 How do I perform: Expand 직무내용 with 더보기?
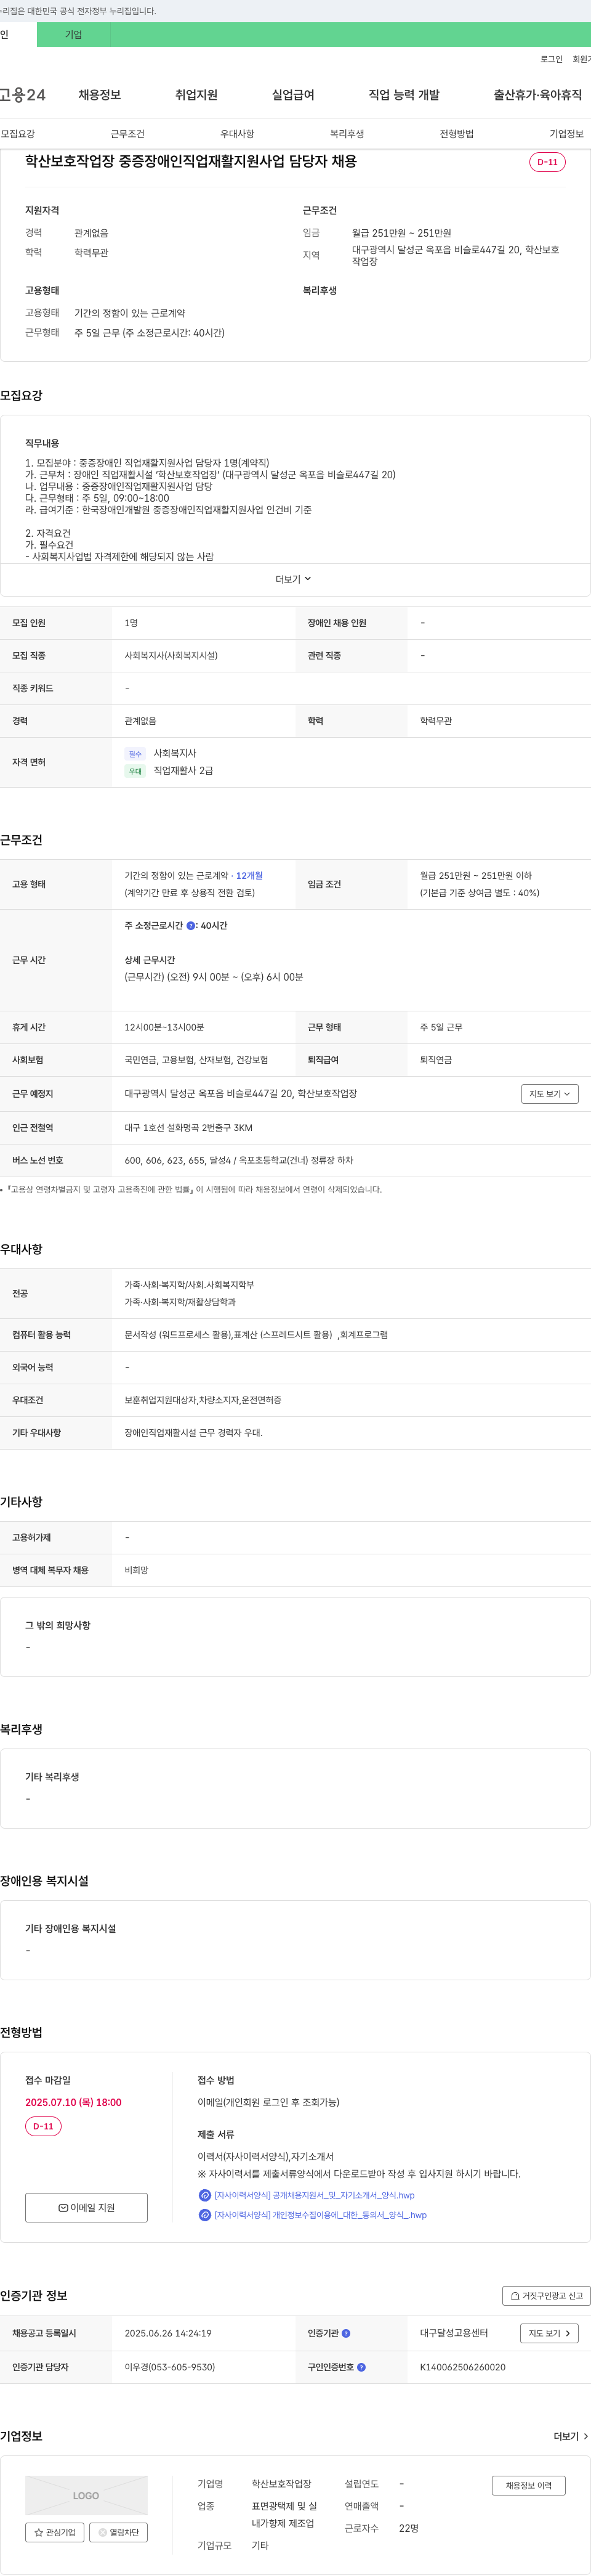(294, 580)
